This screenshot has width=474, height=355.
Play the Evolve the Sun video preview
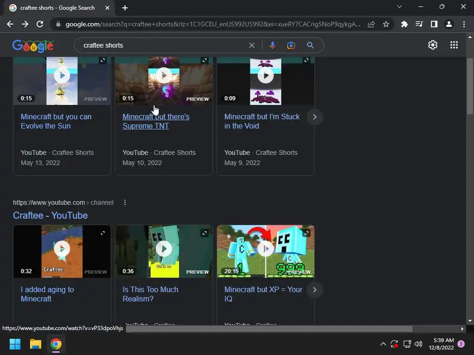pyautogui.click(x=62, y=75)
